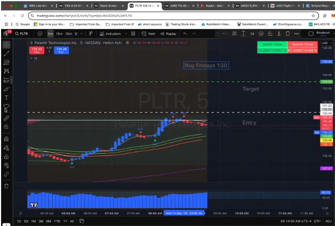This screenshot has width=335, height=226.
Task: Click the undo arrow
Action: point(185,34)
